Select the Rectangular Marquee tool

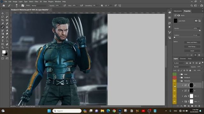[x=7, y=13]
